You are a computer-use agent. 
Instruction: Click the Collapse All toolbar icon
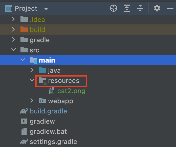[x=140, y=8]
